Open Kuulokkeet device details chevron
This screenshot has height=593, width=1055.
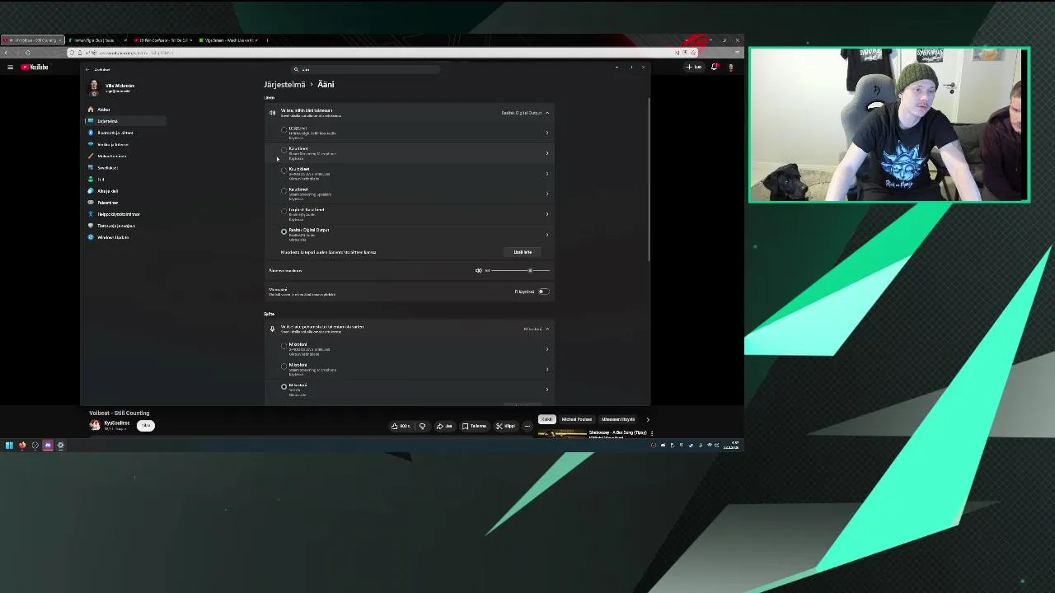(x=546, y=173)
